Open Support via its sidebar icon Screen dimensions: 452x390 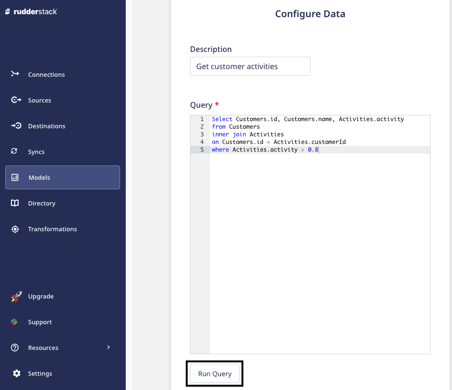pyautogui.click(x=15, y=322)
